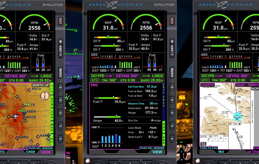Click the north-pointing compass icon on map
259x164 pixels.
[x=45, y=96]
